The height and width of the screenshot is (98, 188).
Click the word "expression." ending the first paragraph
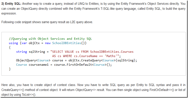pyautogui.click(x=9, y=13)
